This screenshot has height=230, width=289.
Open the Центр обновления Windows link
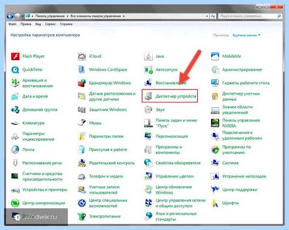[174, 190]
